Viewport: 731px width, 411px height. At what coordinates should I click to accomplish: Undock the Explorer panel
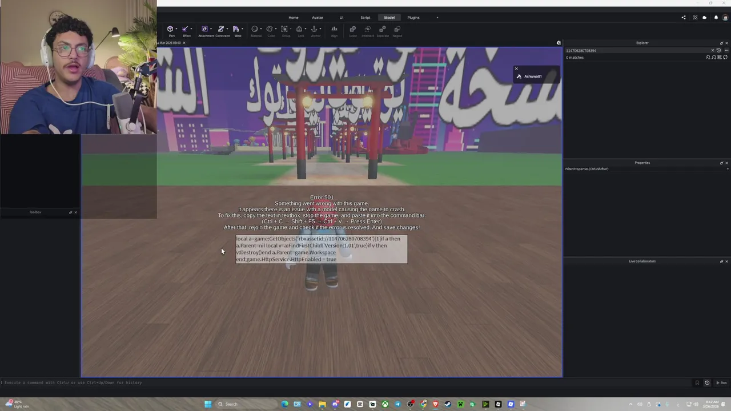coord(721,43)
